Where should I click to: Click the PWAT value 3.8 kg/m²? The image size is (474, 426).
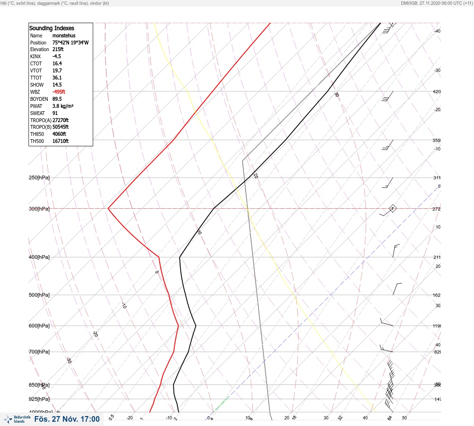tap(63, 106)
